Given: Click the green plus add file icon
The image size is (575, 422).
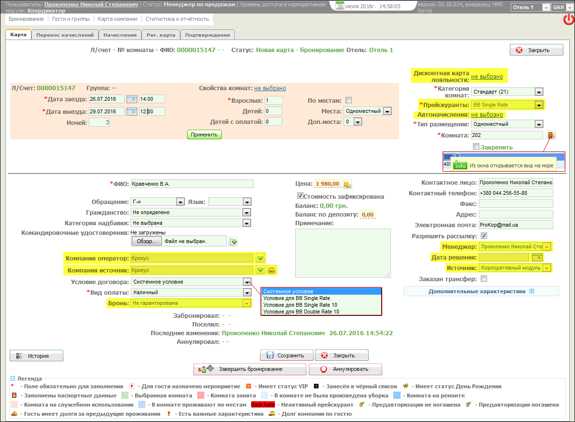Looking at the screenshot, I should [x=233, y=241].
